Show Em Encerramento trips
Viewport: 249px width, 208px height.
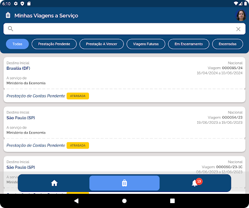tap(189, 44)
